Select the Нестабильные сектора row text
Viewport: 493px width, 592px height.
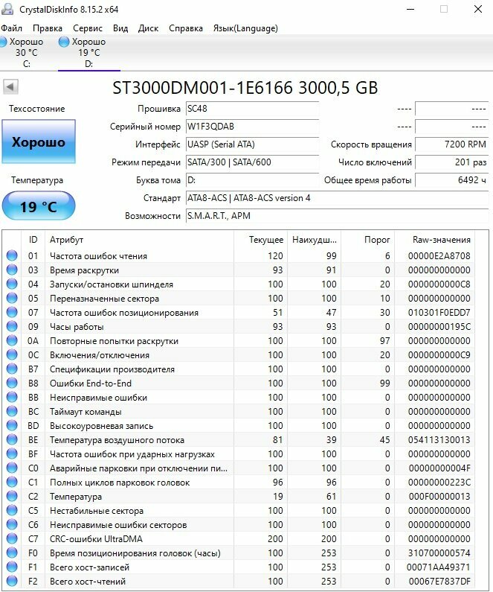[97, 511]
